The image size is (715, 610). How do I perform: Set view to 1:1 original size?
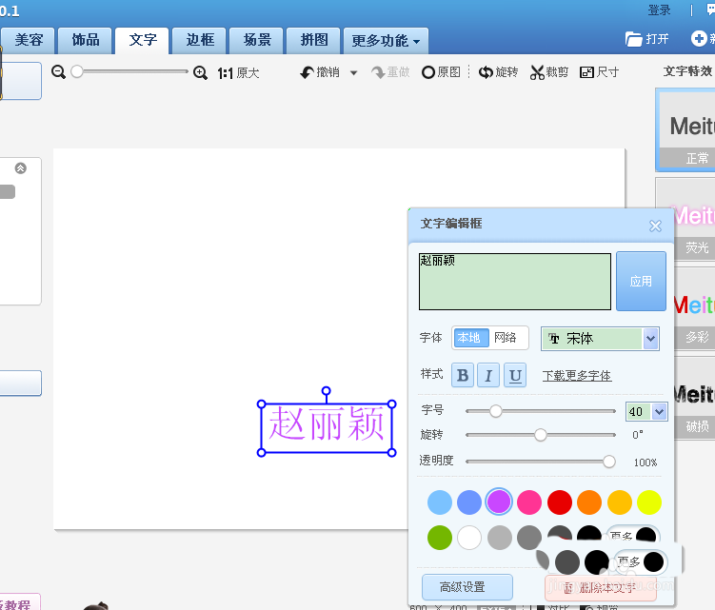pos(238,73)
